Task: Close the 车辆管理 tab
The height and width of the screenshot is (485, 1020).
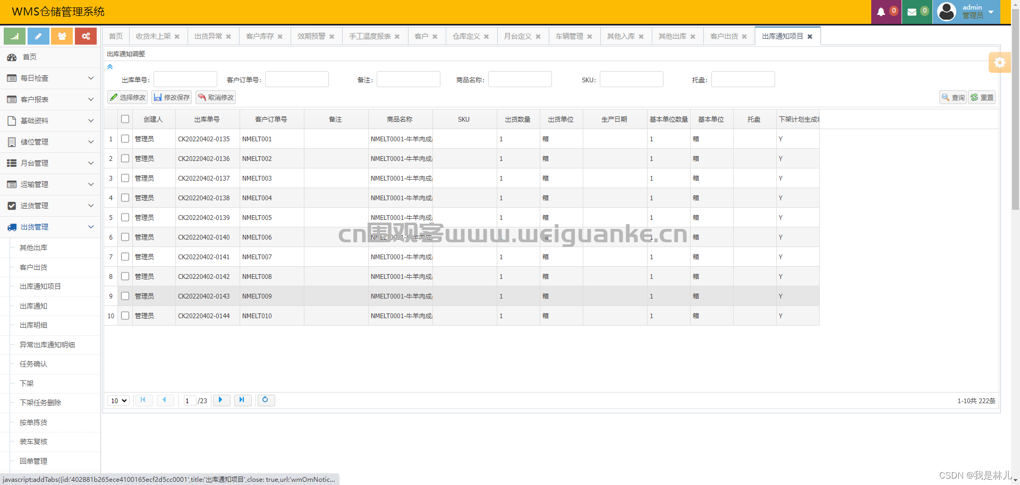Action: pyautogui.click(x=589, y=37)
